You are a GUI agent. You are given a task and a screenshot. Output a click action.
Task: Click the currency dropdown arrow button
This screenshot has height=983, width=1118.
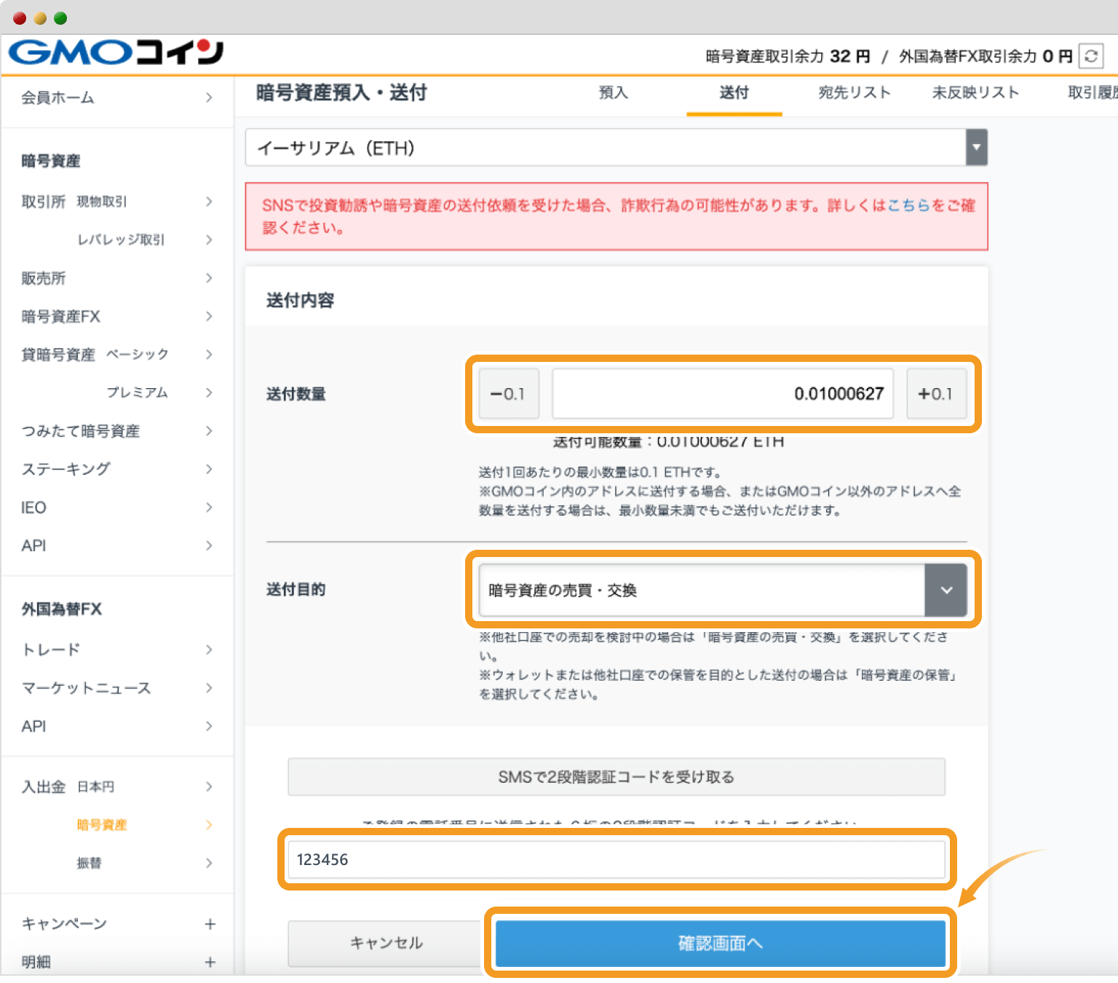click(976, 148)
